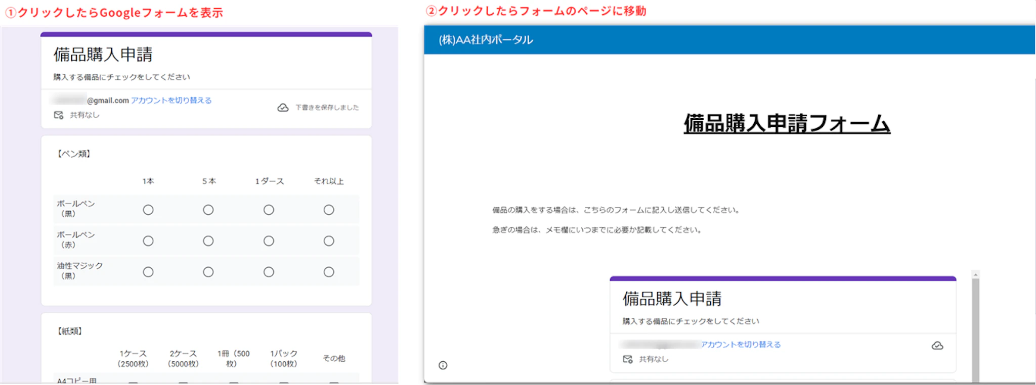Select それ以上 for ボールペン（赤）

[329, 241]
